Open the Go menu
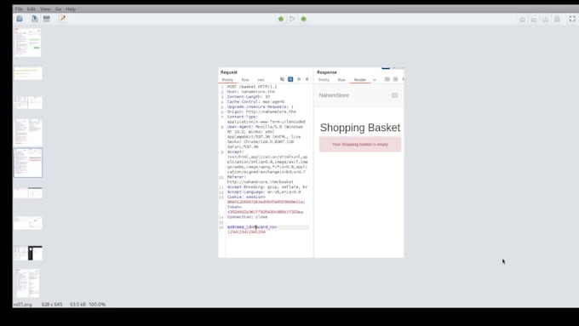This screenshot has width=579, height=326. pyautogui.click(x=59, y=9)
